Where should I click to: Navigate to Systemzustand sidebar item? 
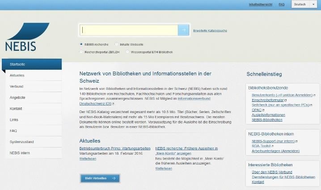click(21, 142)
